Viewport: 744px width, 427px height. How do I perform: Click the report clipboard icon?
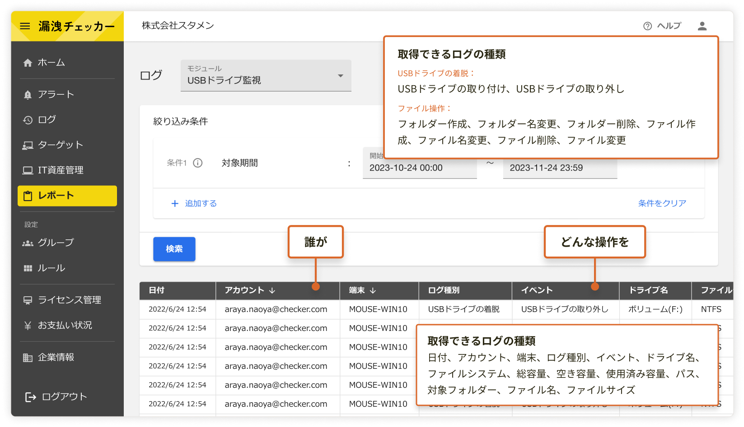(x=28, y=196)
